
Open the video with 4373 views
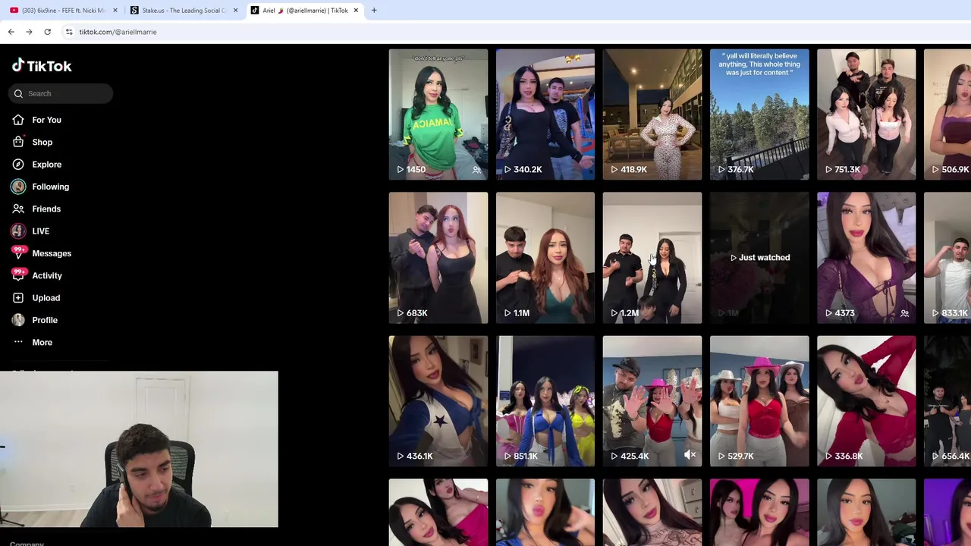coord(866,258)
